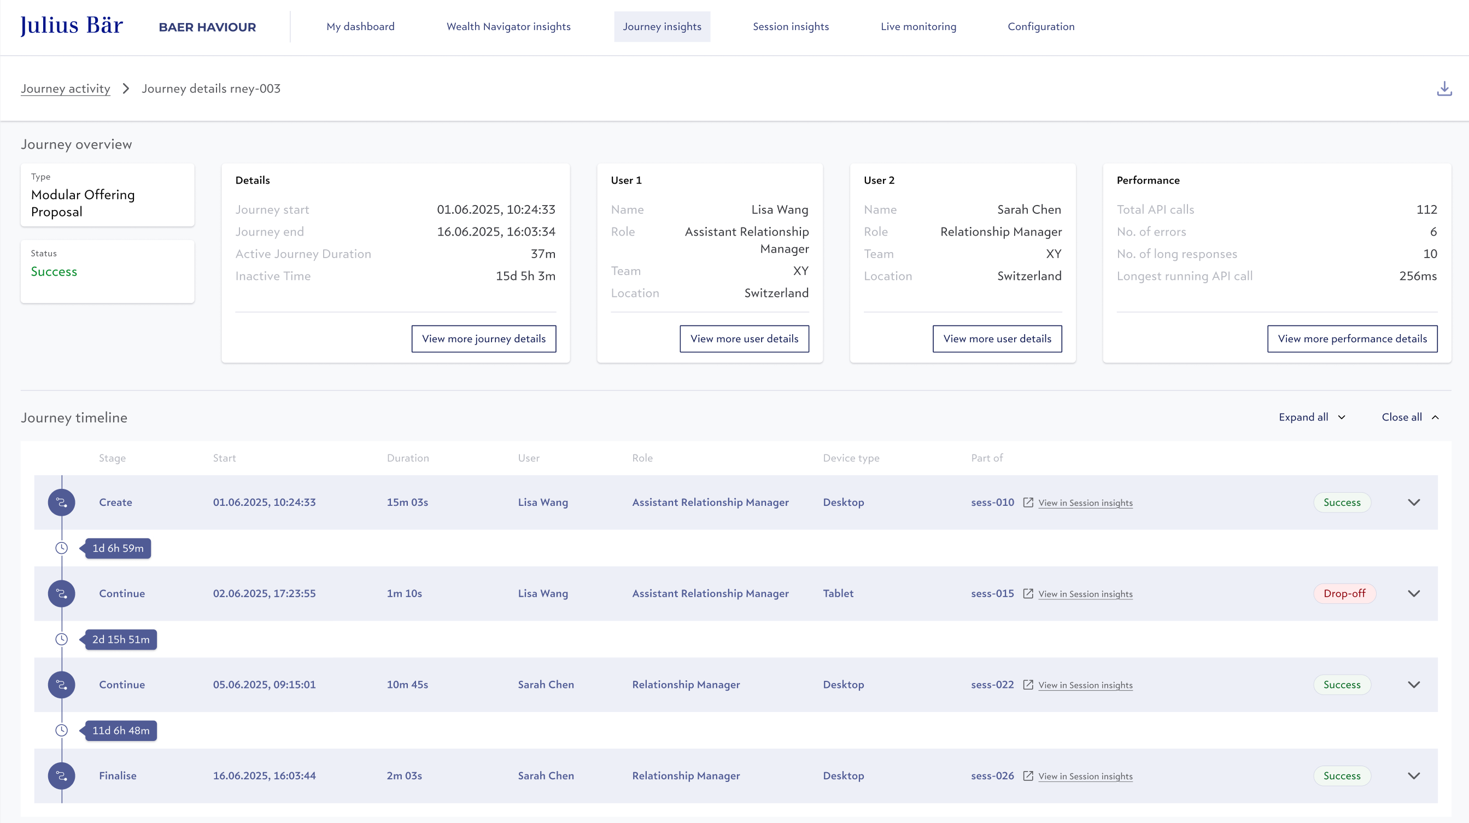The image size is (1469, 823).
Task: Click the clock icon beside 1d 6h 59m
Action: (62, 548)
